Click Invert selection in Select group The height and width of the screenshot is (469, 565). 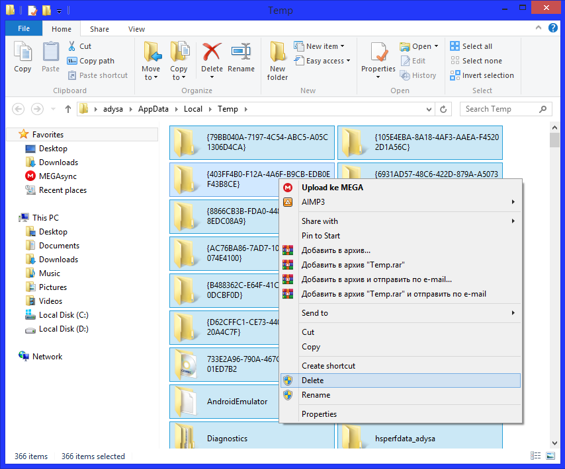(x=482, y=75)
